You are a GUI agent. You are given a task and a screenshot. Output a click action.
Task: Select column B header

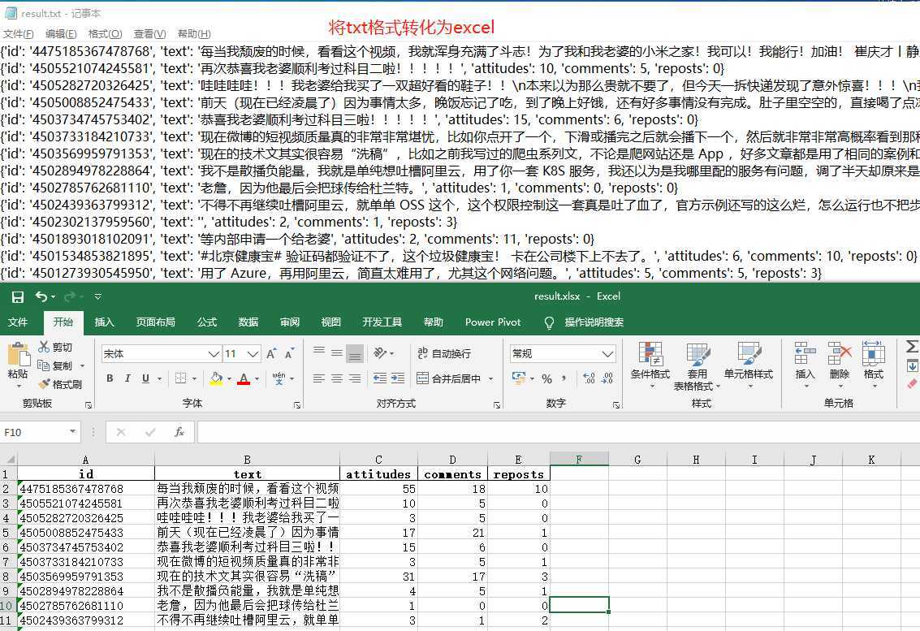[247, 460]
